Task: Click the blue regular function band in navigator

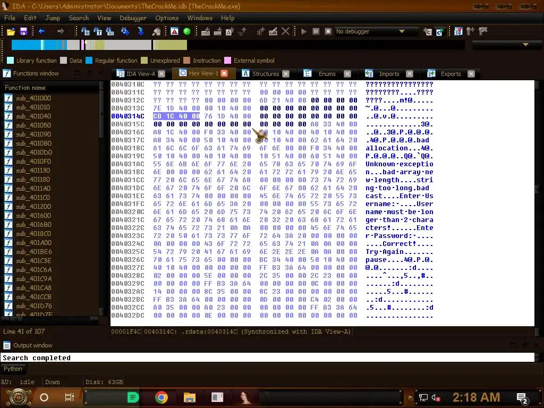Action: pos(26,45)
